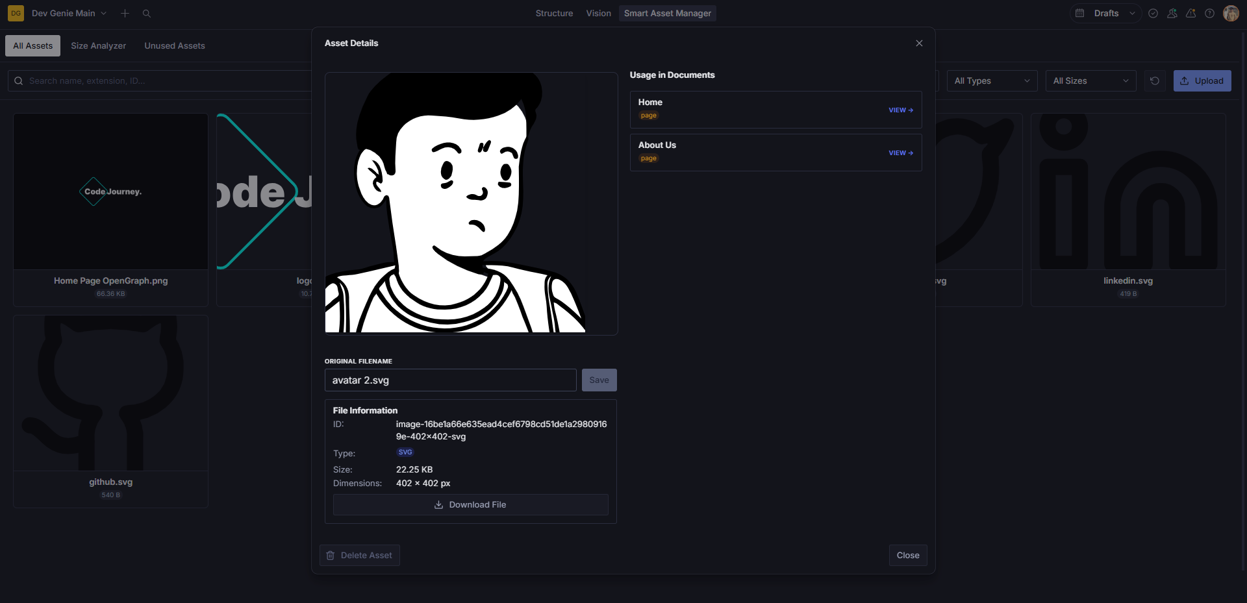1247x603 pixels.
Task: Click the Close button in the dialog
Action: click(908, 555)
